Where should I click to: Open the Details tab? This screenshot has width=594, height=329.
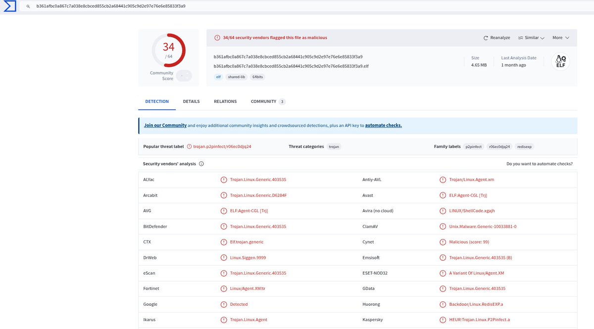tap(191, 101)
